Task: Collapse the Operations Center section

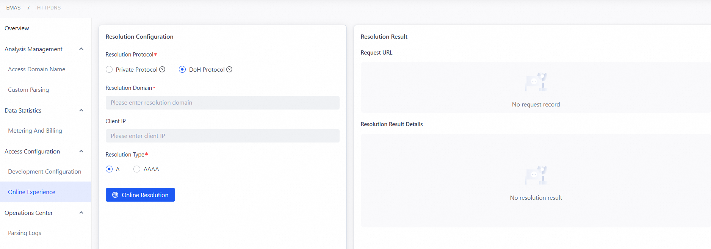Action: pyautogui.click(x=81, y=213)
